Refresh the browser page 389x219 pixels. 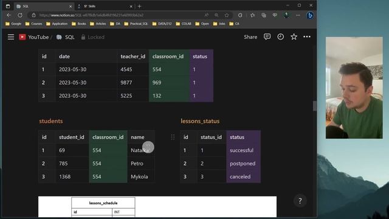tap(20, 15)
